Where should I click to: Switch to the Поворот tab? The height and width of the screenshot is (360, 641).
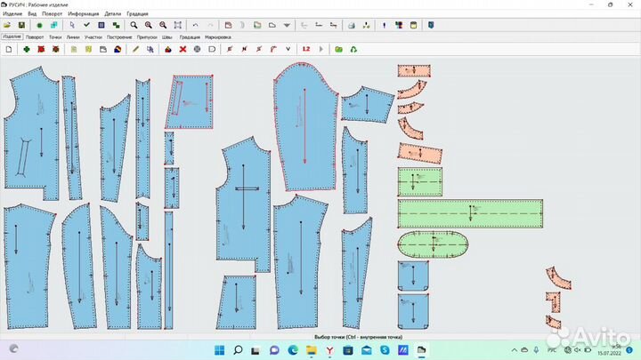click(35, 37)
